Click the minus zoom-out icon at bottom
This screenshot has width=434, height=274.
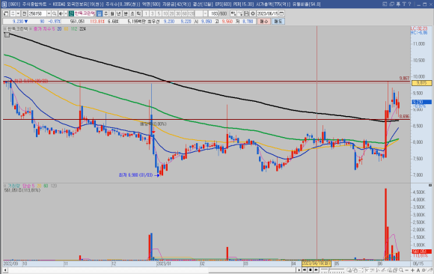click(406, 270)
